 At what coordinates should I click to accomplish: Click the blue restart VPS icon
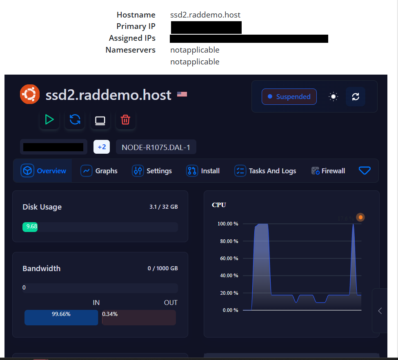tap(75, 119)
